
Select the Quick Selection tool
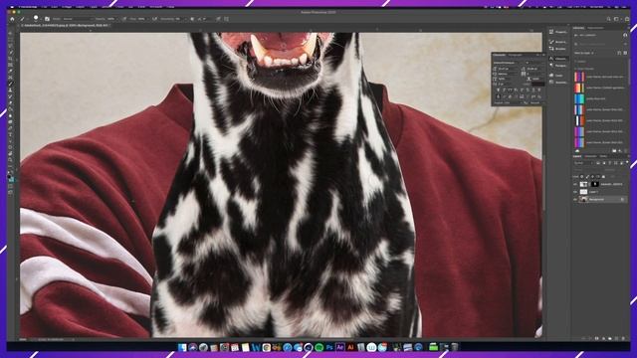click(x=11, y=53)
